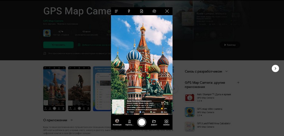Expand Связь с разработчиком section

[x=227, y=71]
